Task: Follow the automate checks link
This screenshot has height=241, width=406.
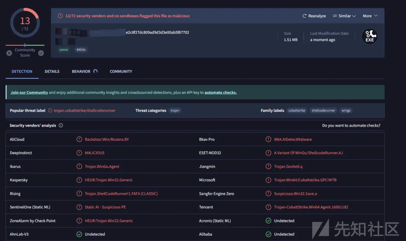Action: coord(221,92)
